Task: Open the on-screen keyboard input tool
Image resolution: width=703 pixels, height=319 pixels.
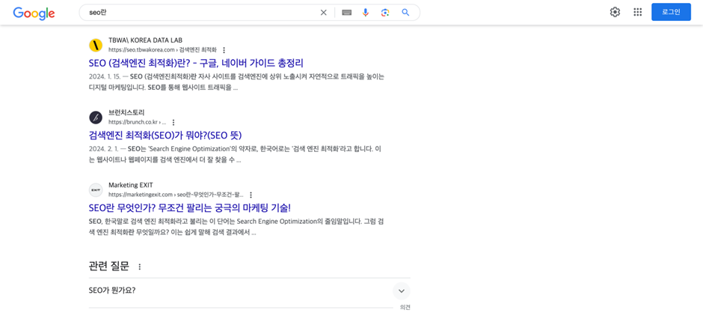Action: point(346,13)
